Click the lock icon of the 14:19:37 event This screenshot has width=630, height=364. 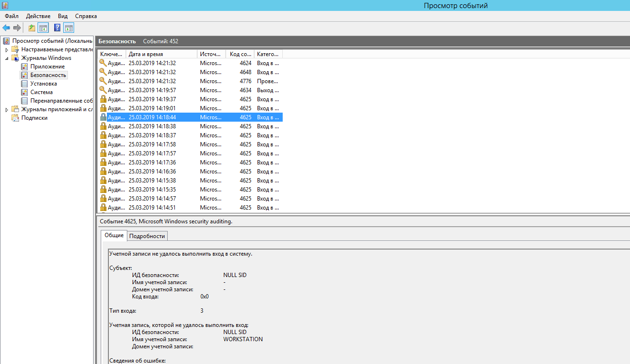point(103,99)
